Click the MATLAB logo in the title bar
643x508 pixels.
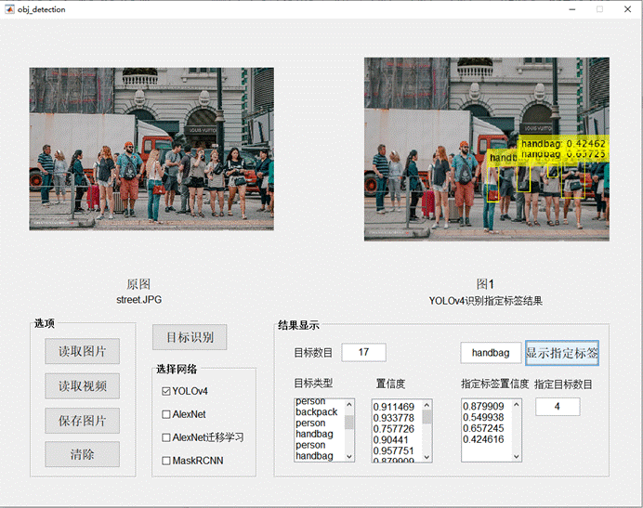(x=9, y=9)
